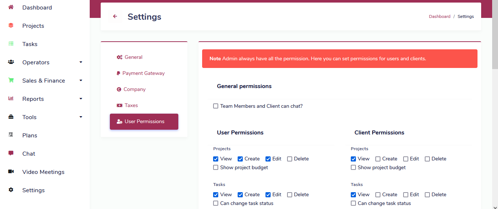Click the Settings gear icon in sidebar
The height and width of the screenshot is (209, 498).
tap(11, 190)
